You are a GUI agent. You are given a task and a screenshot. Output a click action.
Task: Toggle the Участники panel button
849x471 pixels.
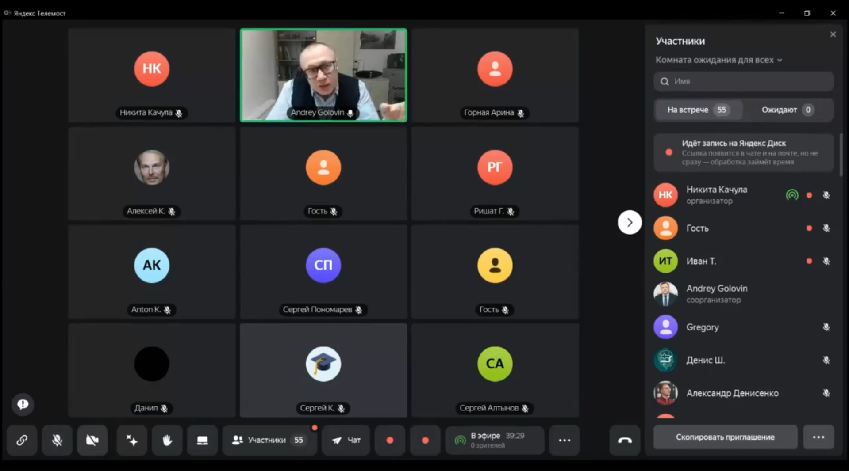[x=269, y=440]
